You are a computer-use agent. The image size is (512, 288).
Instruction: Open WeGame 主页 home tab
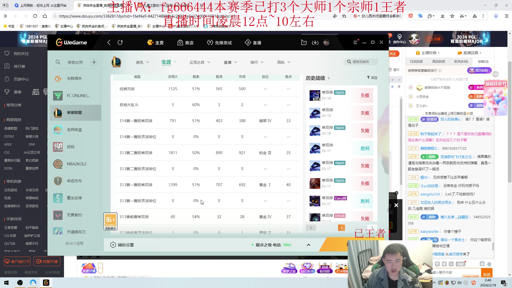pyautogui.click(x=155, y=43)
